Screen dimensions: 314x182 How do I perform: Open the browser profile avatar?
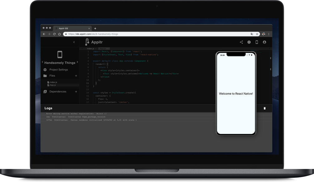pyautogui.click(x=263, y=34)
